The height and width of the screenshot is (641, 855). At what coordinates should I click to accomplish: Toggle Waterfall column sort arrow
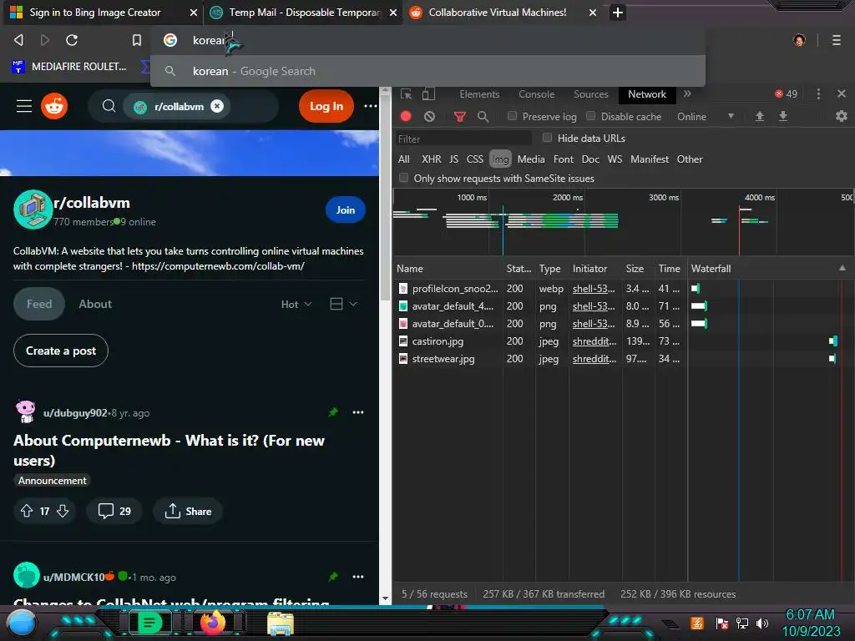click(842, 268)
